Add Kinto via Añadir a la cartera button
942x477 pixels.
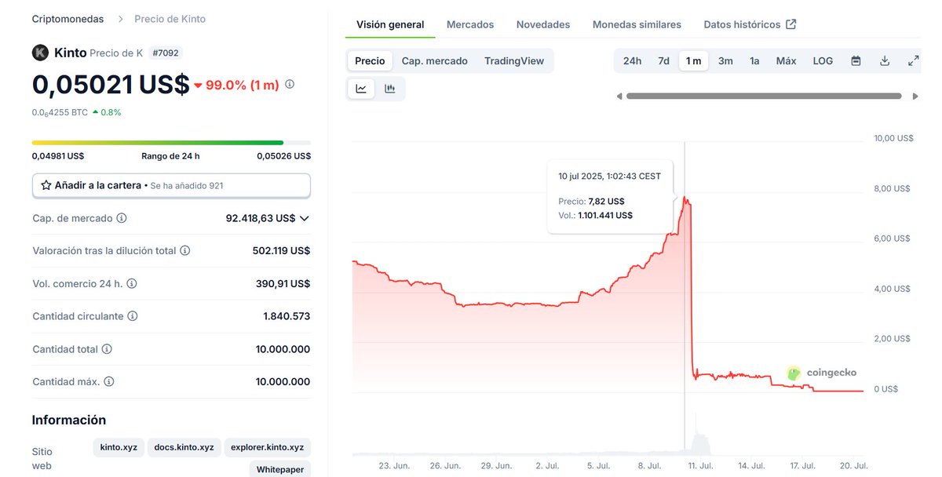pyautogui.click(x=171, y=185)
